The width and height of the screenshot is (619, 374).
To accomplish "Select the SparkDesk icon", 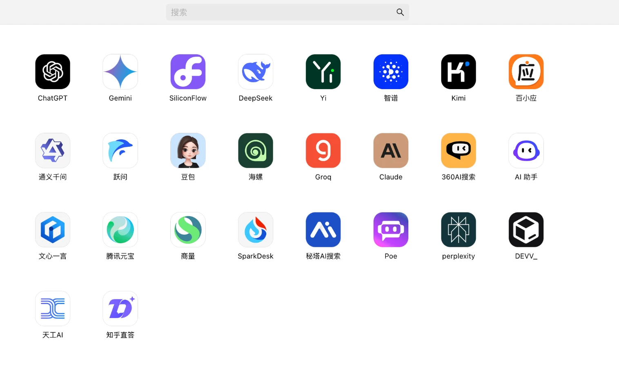I will tap(256, 230).
